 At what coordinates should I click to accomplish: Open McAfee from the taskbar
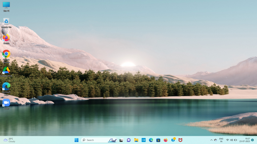180,140
